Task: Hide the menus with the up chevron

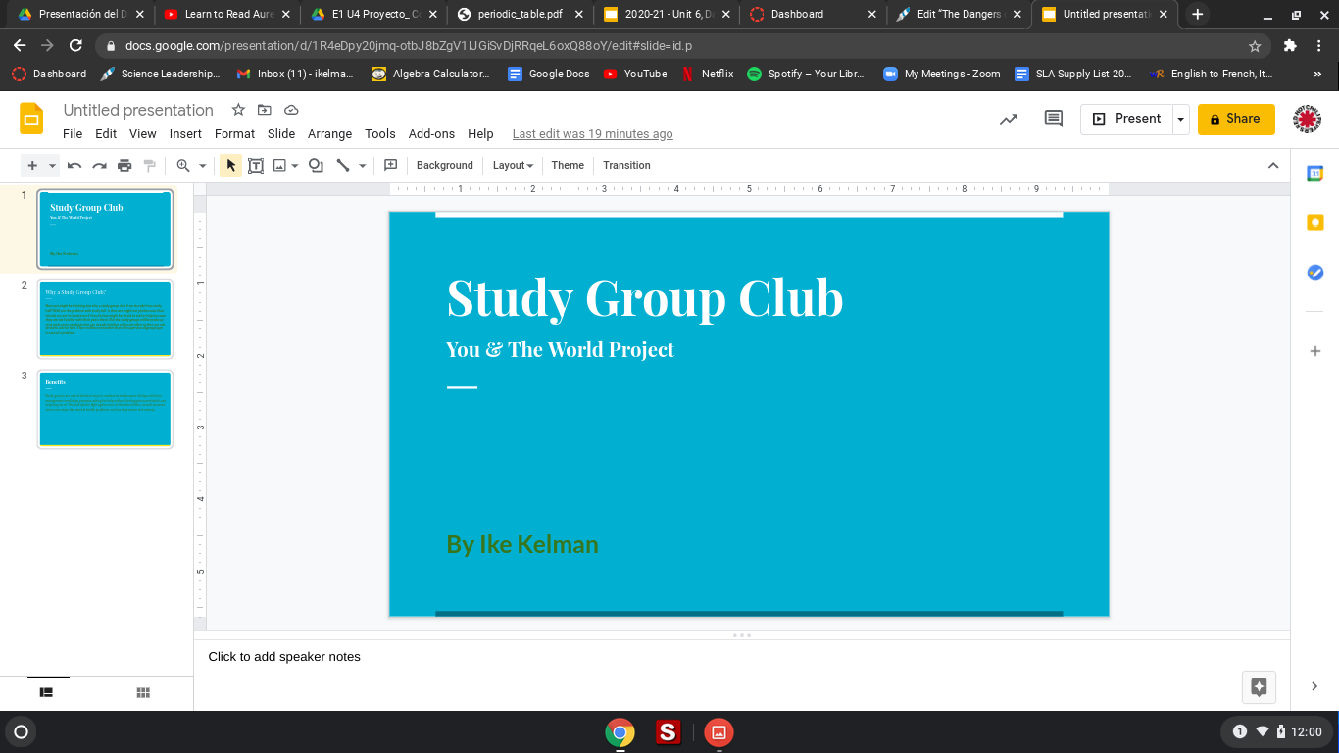Action: pos(1273,166)
